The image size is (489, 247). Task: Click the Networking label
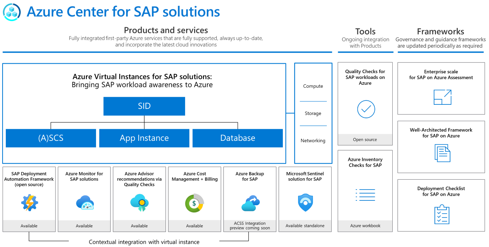(x=313, y=141)
